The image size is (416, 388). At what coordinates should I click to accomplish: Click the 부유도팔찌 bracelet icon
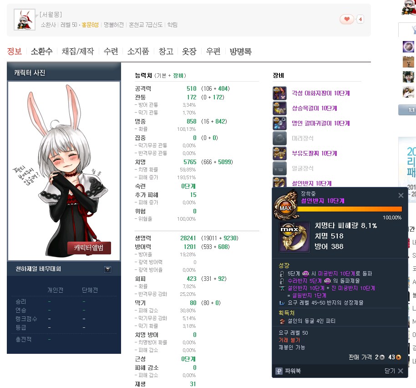pos(279,153)
